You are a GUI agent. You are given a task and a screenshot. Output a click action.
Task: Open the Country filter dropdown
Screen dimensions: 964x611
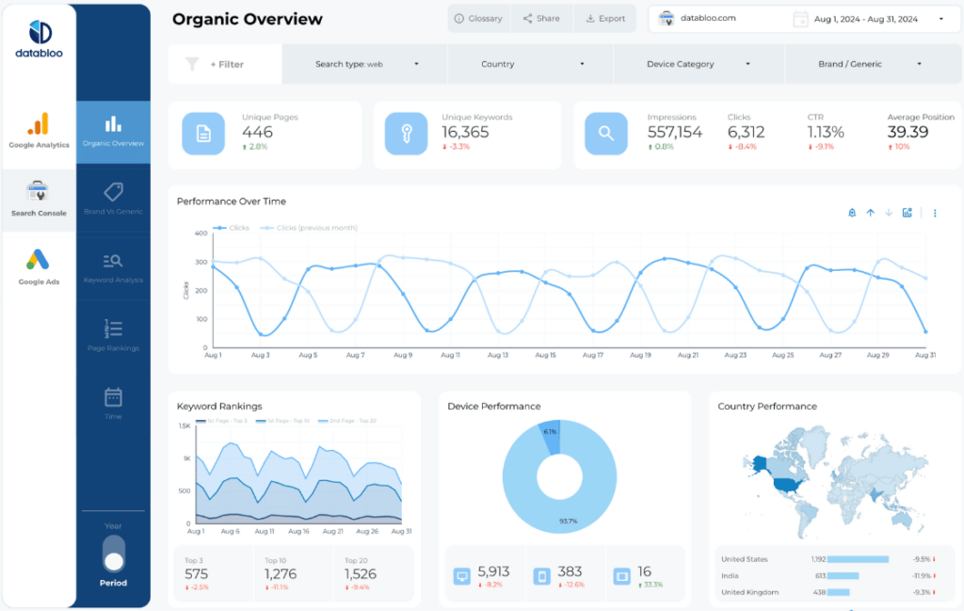point(529,63)
